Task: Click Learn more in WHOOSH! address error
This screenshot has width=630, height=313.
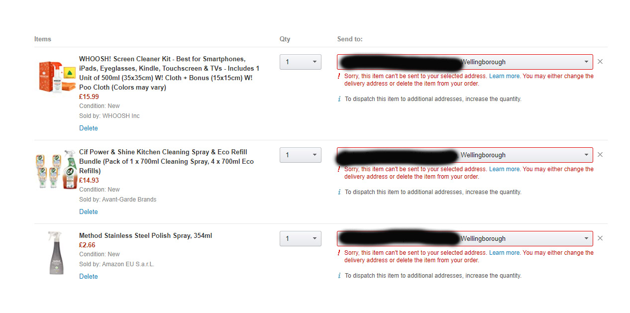Action: click(504, 76)
